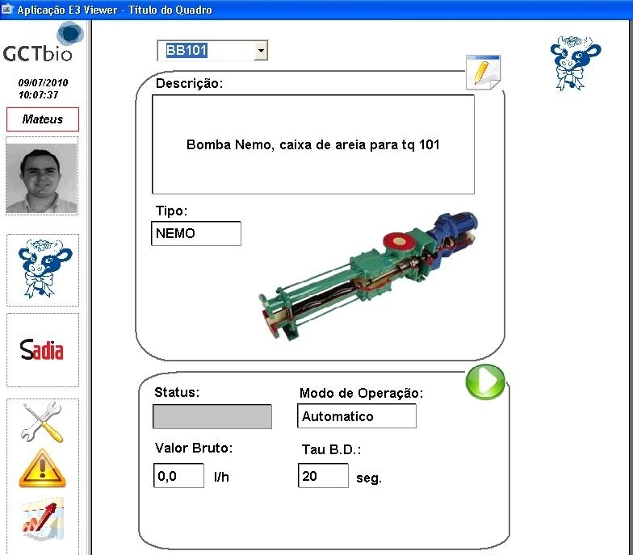Click the user photo thumbnail
633x555 pixels.
(42, 177)
